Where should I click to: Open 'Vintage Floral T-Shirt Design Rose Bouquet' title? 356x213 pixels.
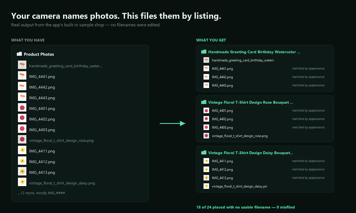251,102
